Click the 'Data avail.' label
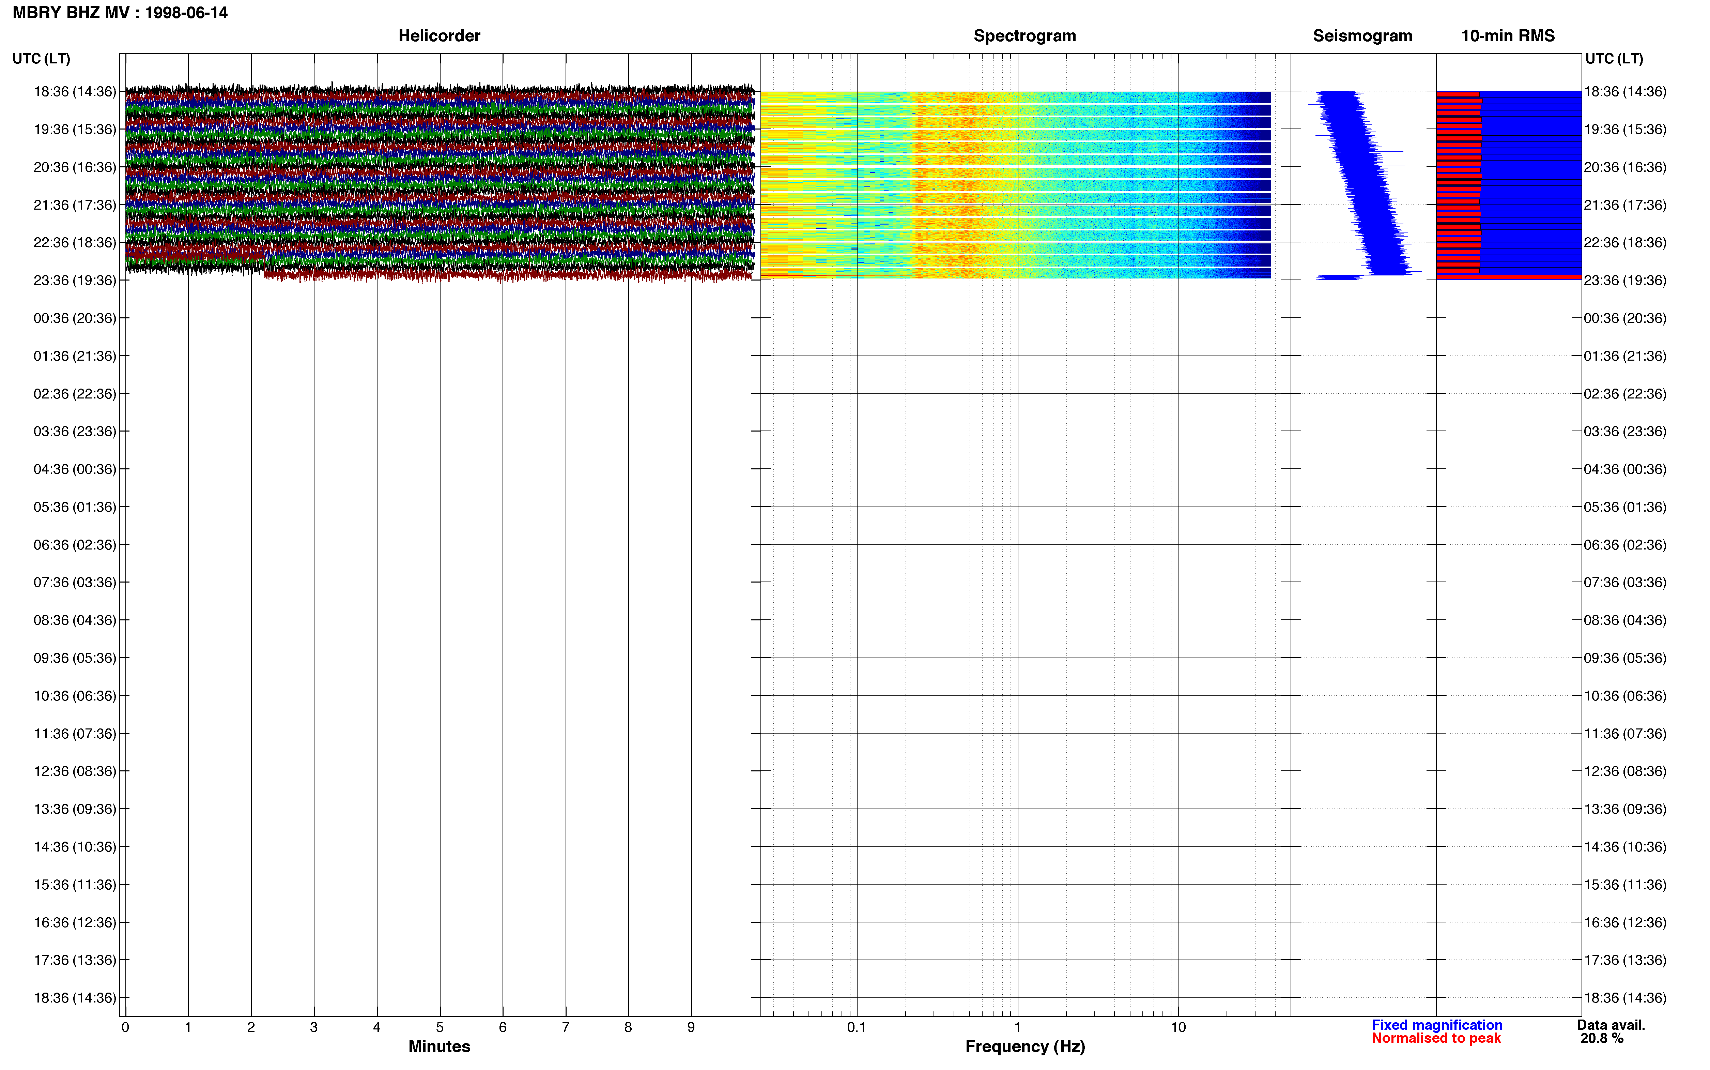 point(1611,1025)
